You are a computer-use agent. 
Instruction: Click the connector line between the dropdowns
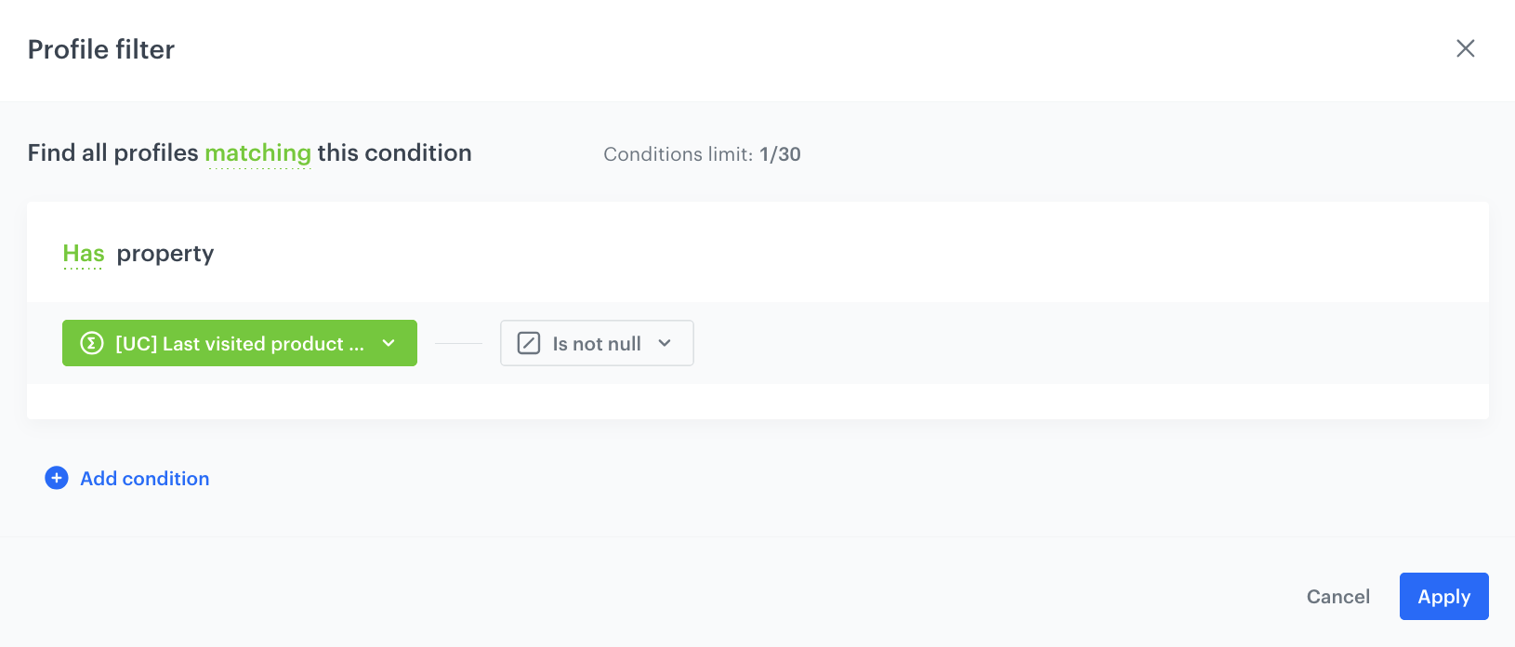tap(458, 343)
